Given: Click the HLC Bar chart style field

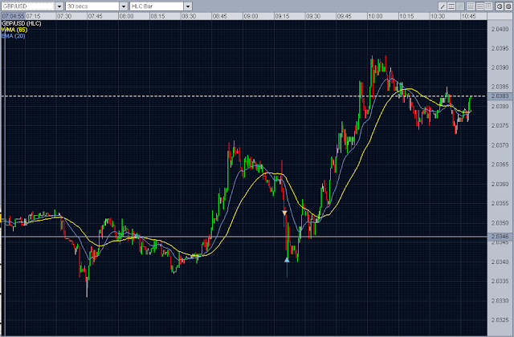Looking at the screenshot, I should pyautogui.click(x=157, y=6).
